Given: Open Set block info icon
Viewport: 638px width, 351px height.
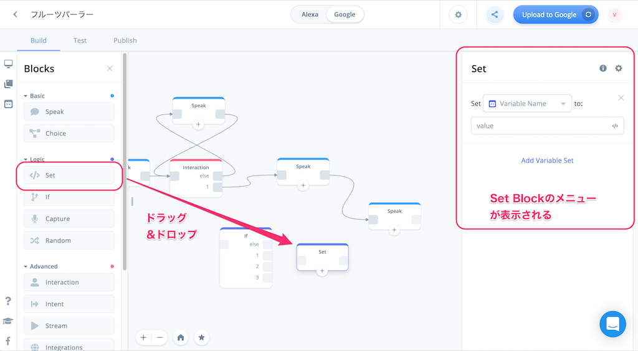Looking at the screenshot, I should (x=603, y=68).
